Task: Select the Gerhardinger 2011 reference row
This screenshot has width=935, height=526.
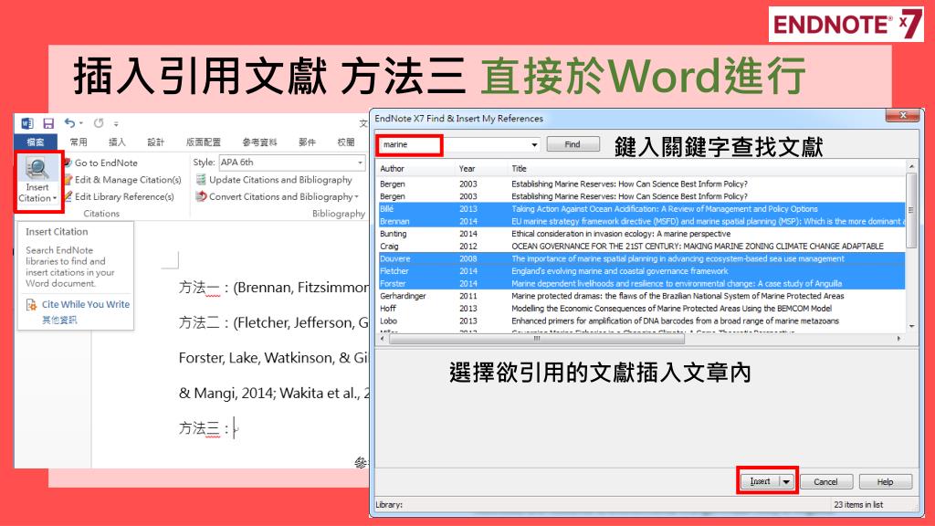Action: coord(642,296)
